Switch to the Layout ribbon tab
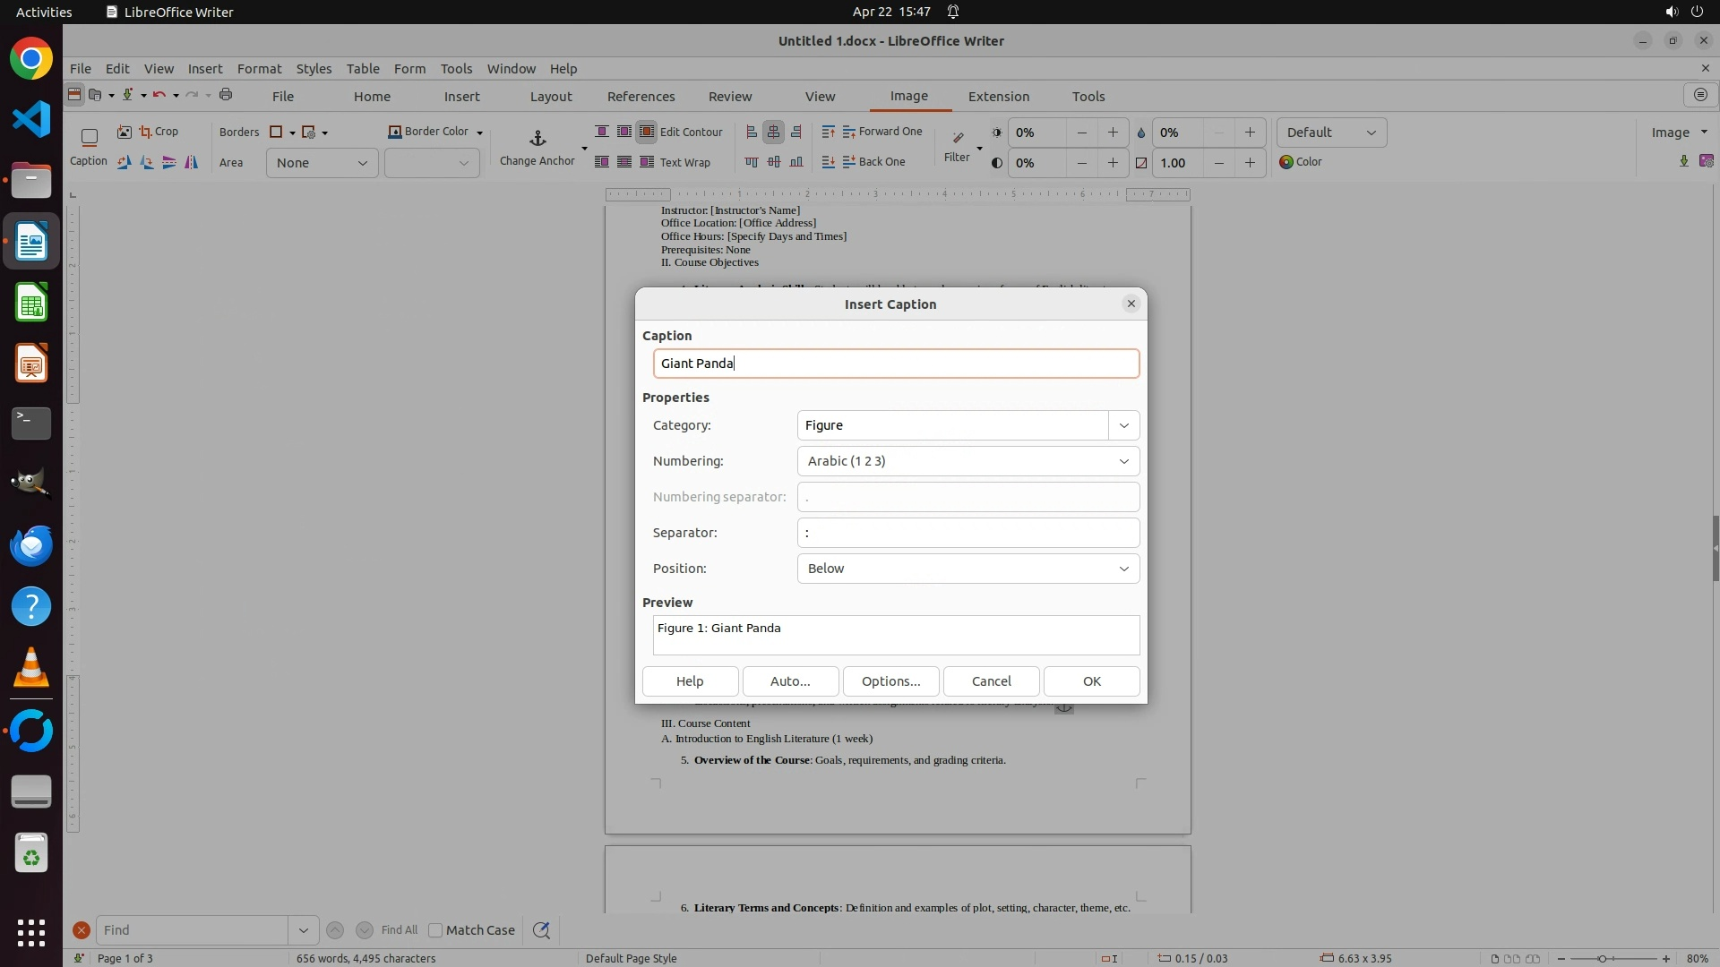Screen dimensions: 1720x967 pyautogui.click(x=550, y=97)
